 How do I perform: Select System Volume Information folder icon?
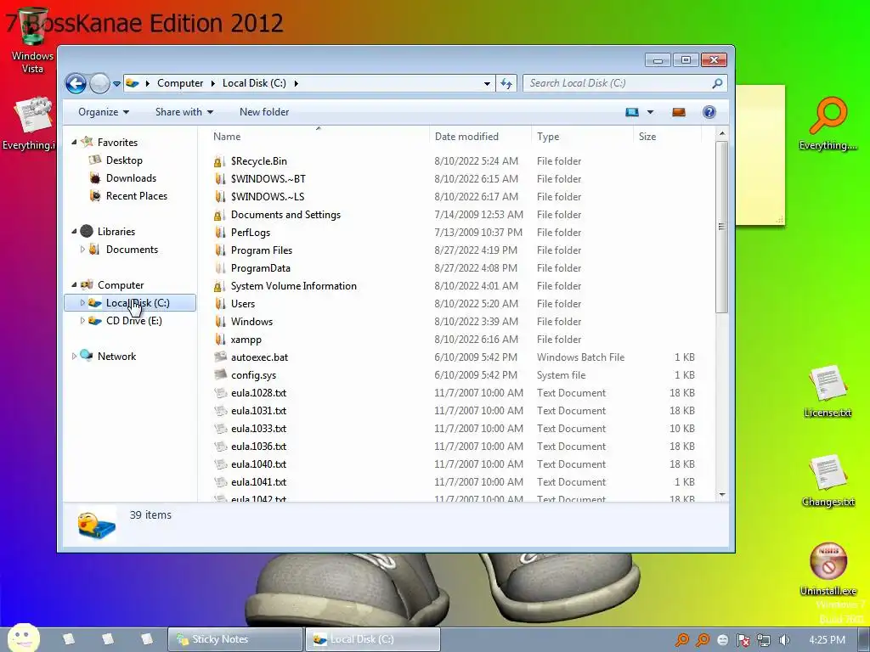point(219,286)
